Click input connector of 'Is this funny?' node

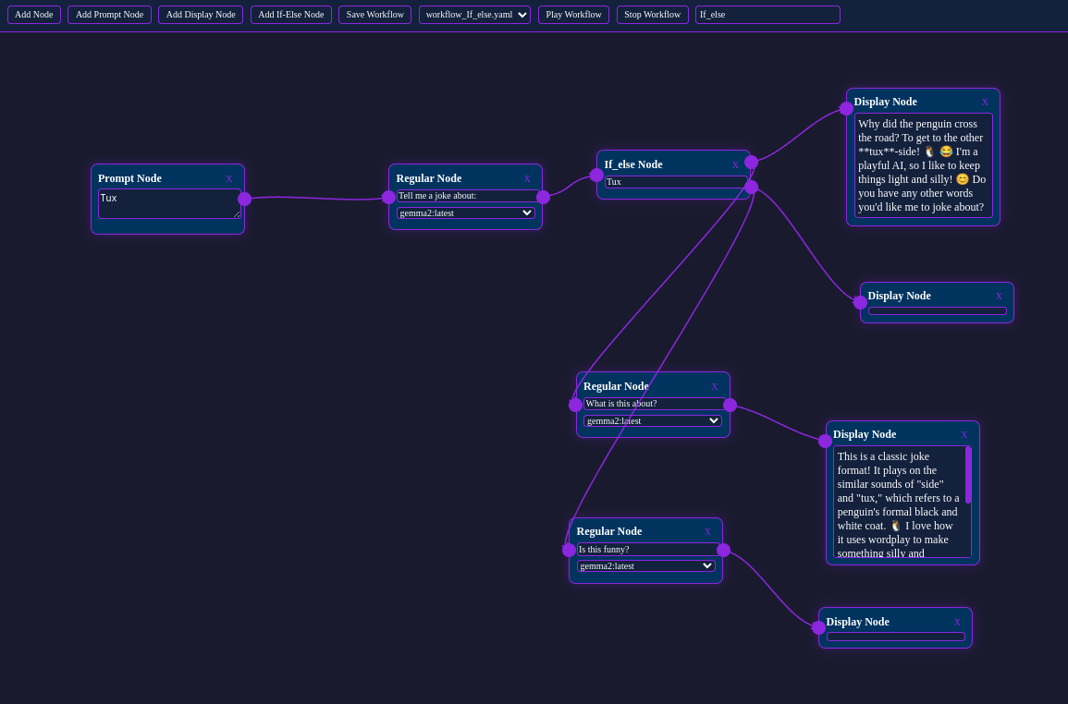(x=569, y=550)
